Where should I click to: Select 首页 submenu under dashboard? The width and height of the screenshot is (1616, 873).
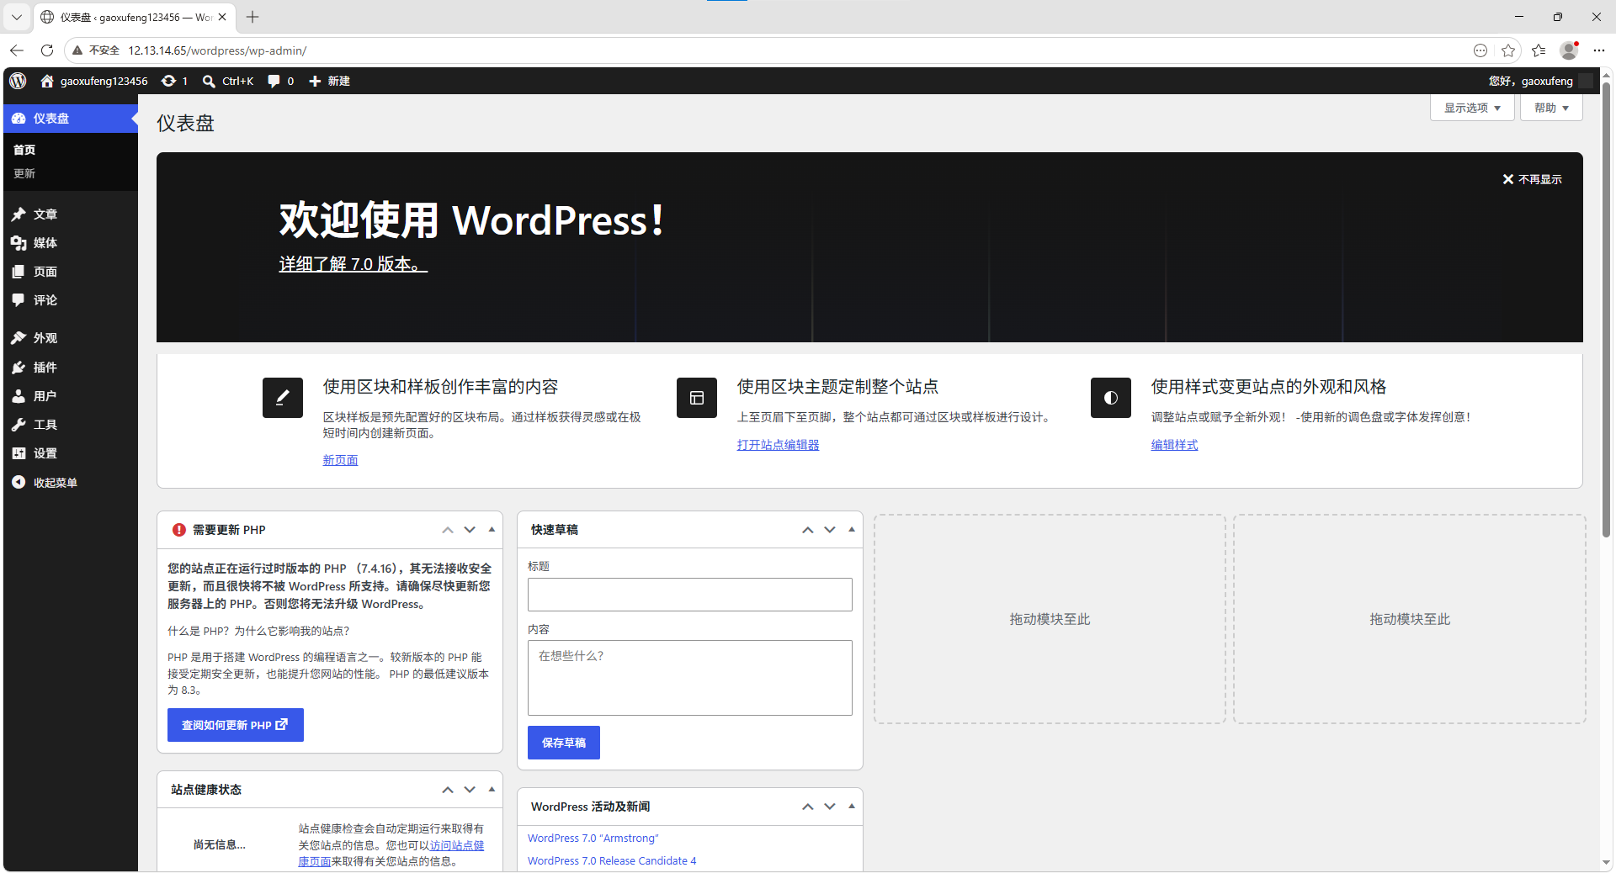[x=24, y=150]
